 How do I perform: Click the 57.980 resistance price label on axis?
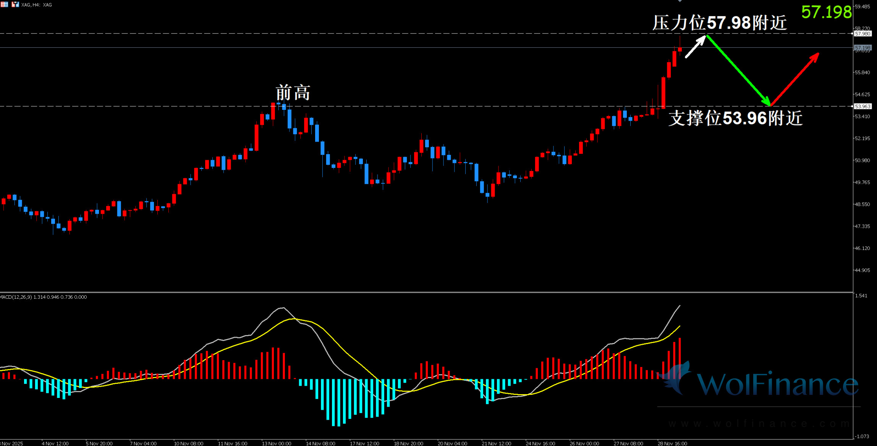[x=862, y=34]
